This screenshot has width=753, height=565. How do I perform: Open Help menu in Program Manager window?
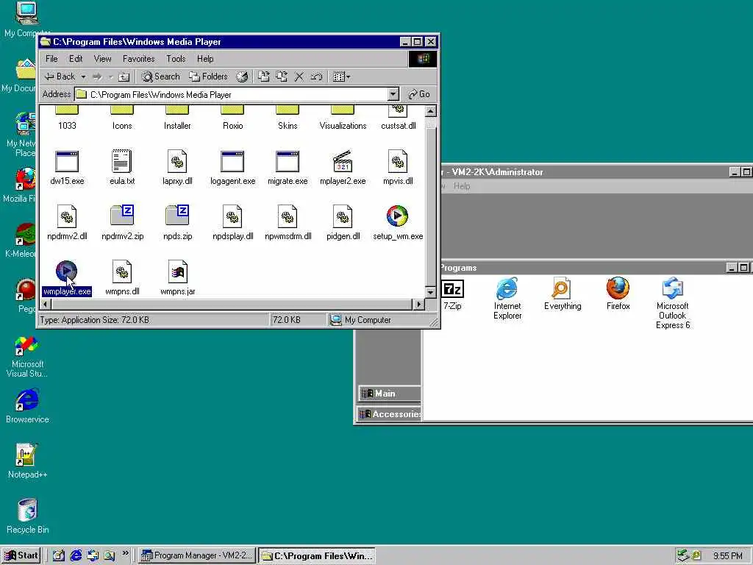coord(462,186)
